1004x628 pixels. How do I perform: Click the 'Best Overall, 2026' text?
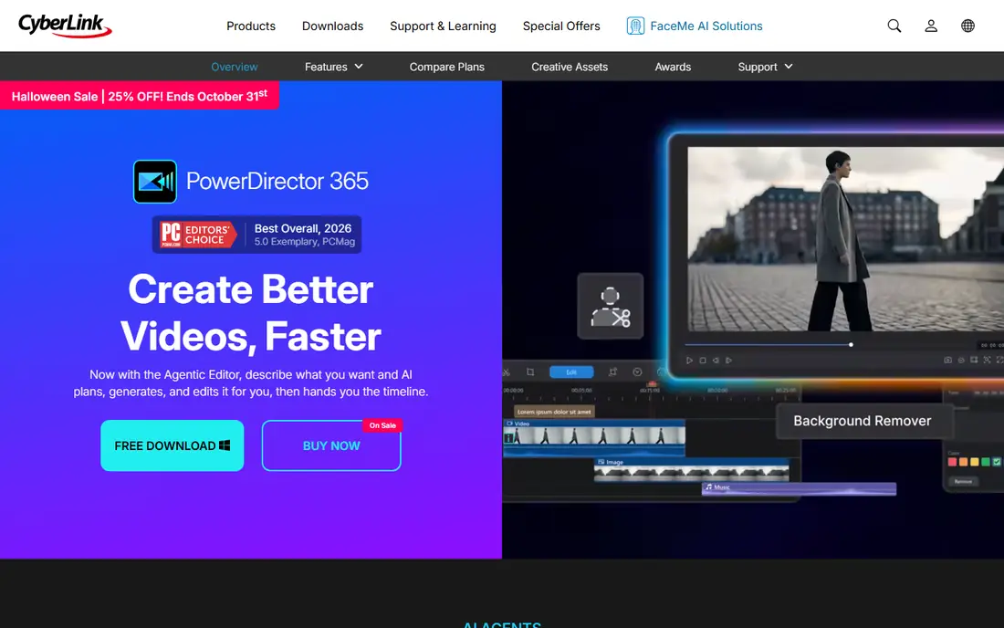tap(303, 228)
